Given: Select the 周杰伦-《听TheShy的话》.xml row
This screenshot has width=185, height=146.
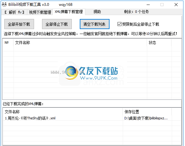Looking at the screenshot, I should 92,118.
